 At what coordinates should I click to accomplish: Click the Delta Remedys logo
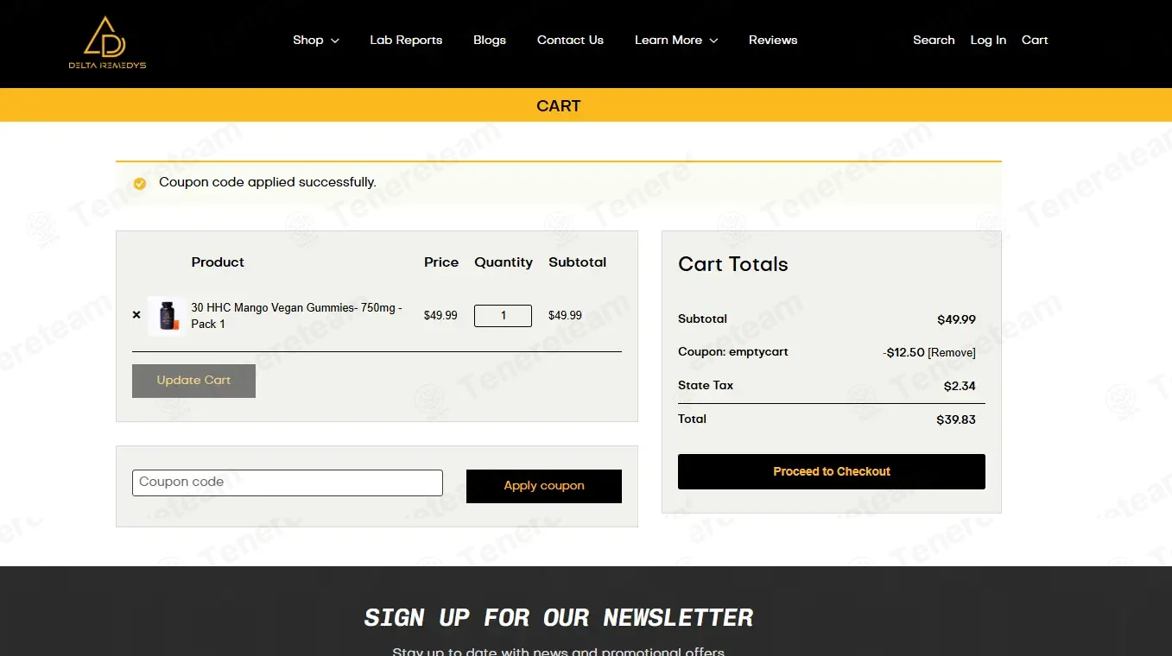pyautogui.click(x=107, y=42)
